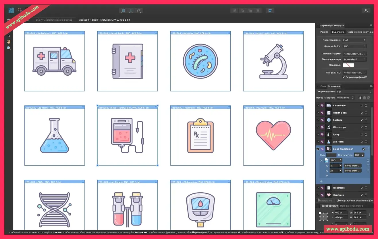
Task: Click 'Экспортировать фрагменты (20)' button
Action: (355, 201)
